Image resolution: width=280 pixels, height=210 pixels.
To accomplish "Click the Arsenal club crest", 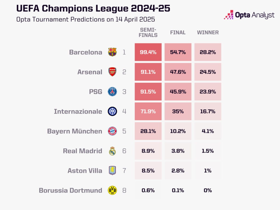I will coord(112,72).
